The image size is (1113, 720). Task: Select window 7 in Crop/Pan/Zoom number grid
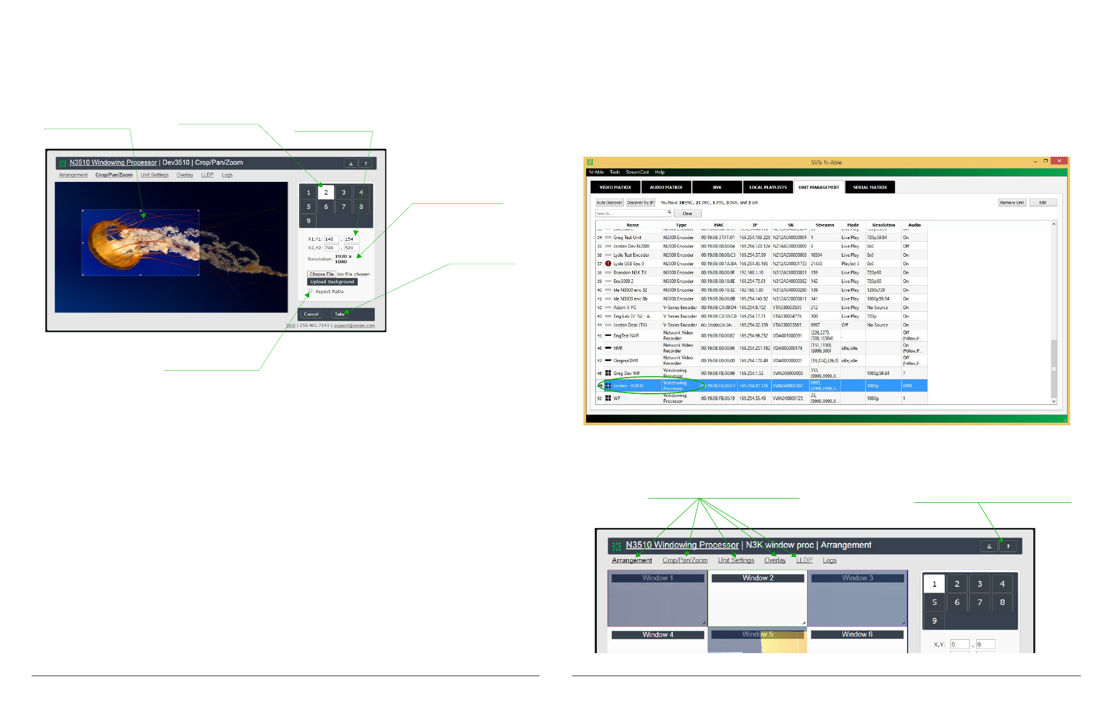[343, 206]
